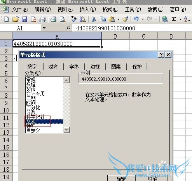This screenshot has width=192, height=181.
Task: Click the category list scroll down arrow
Action: [66, 130]
